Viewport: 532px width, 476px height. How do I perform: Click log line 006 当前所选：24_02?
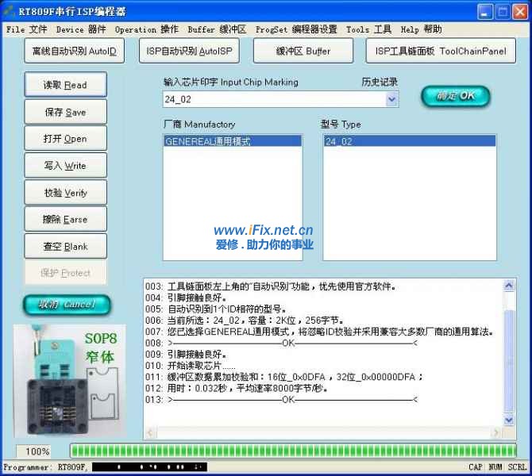[245, 320]
